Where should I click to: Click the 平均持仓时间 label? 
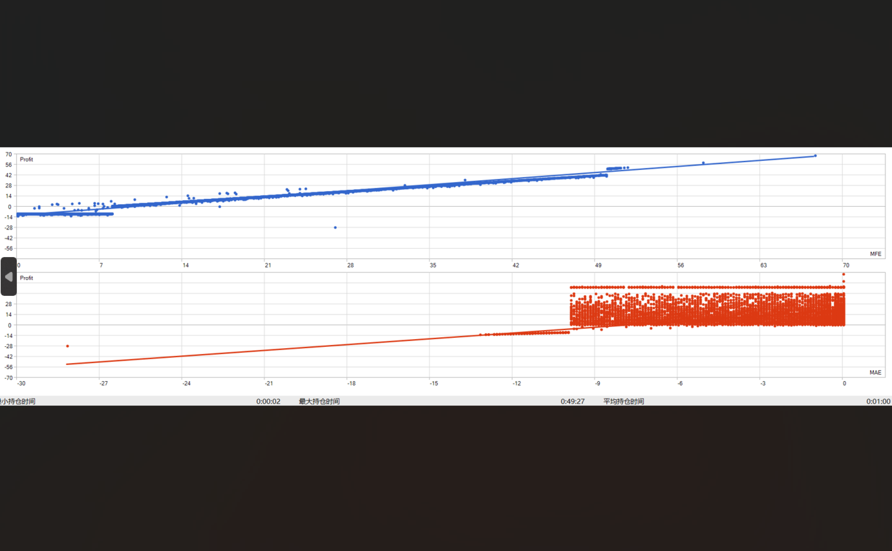[624, 401]
